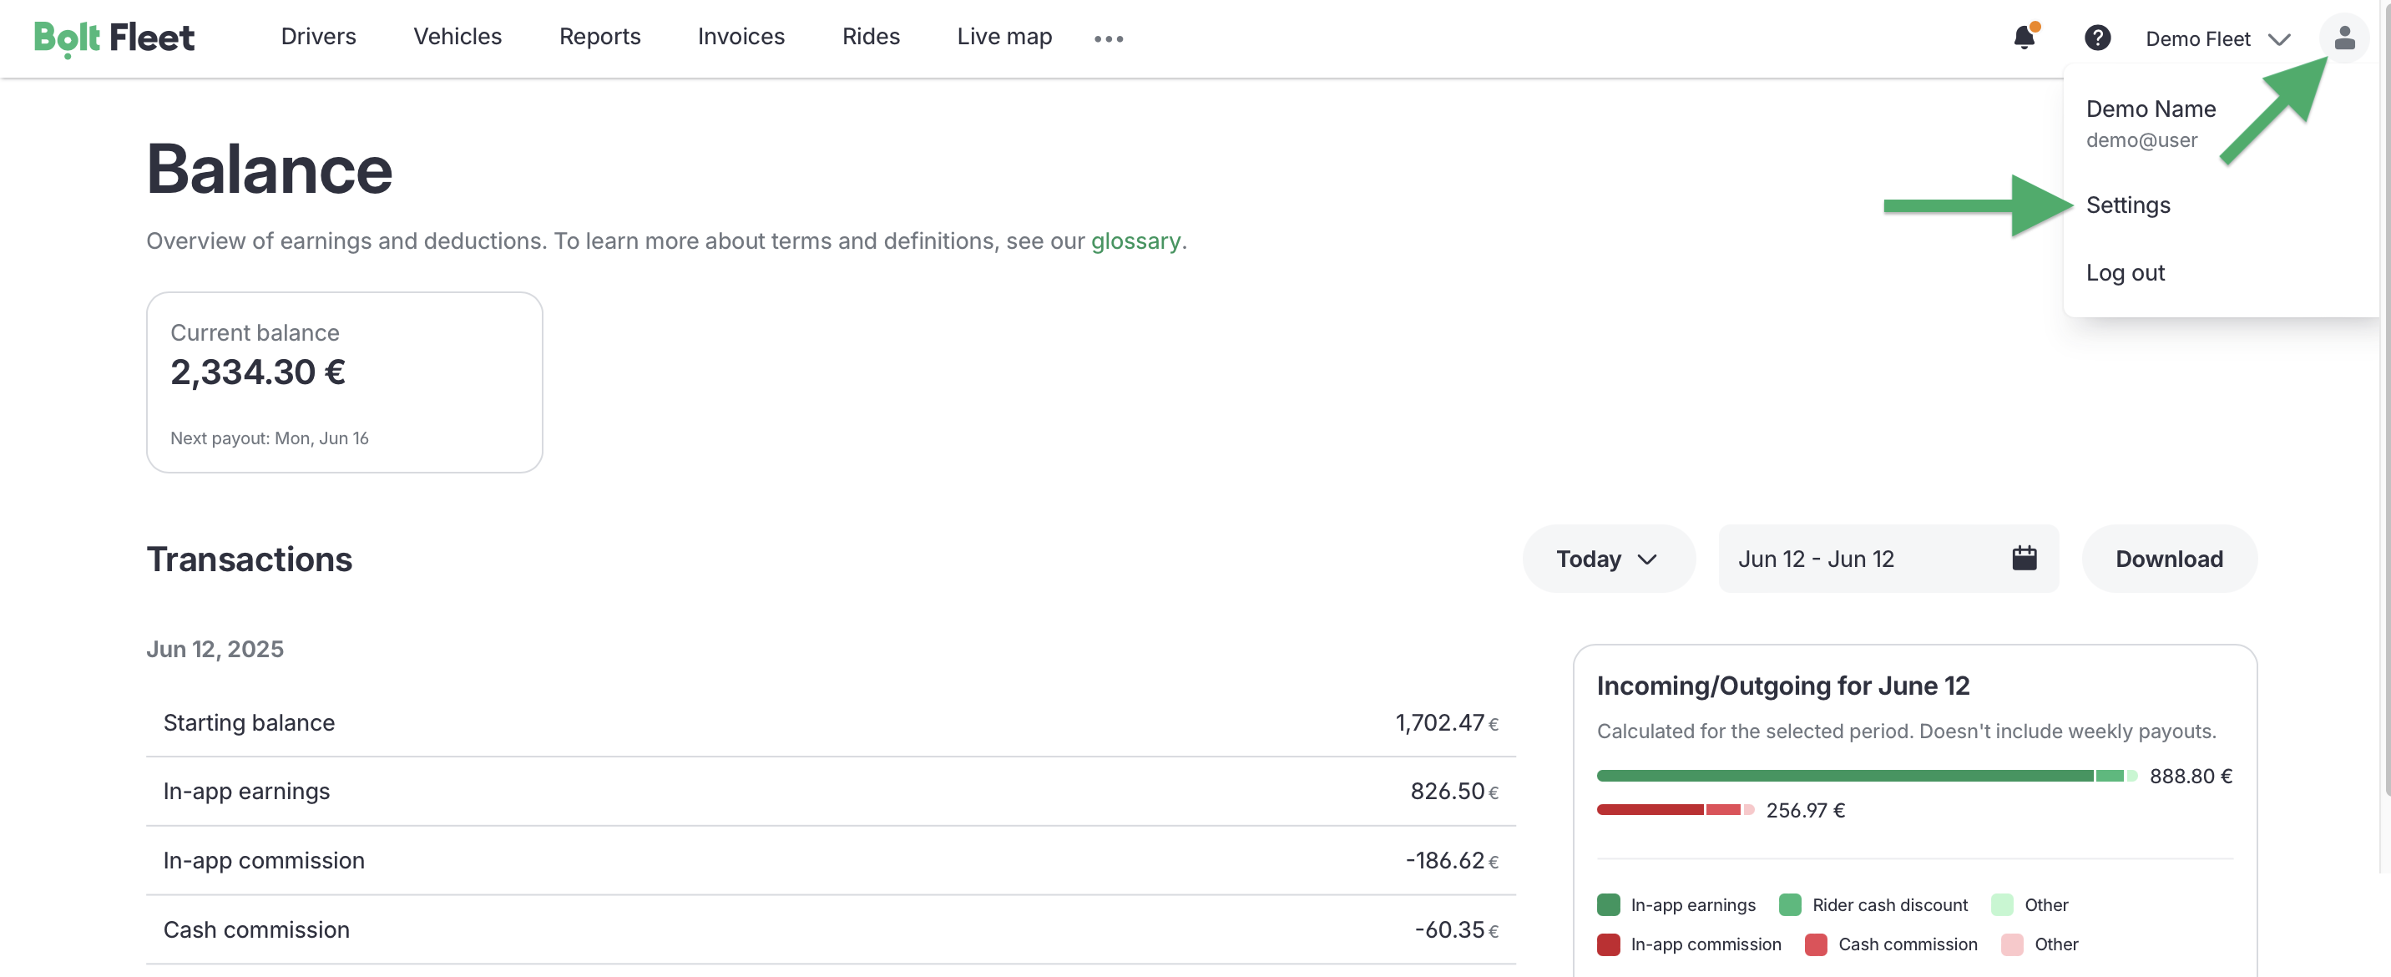Click the Cash commission legend swatch
The image size is (2391, 977).
(x=1816, y=944)
